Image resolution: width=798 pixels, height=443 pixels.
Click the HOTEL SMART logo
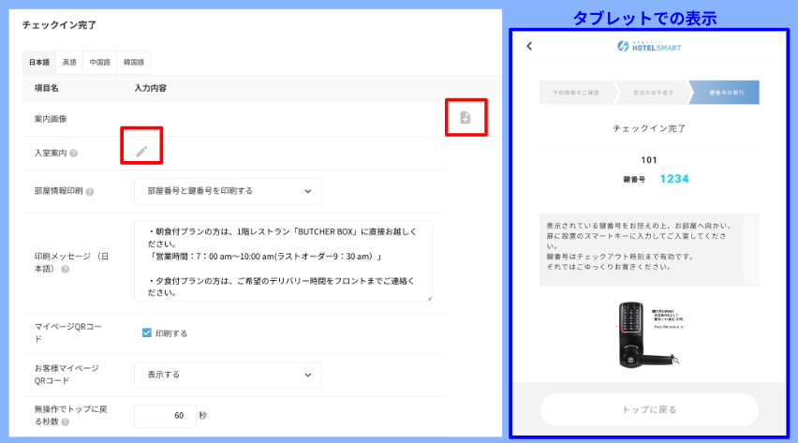[x=649, y=47]
